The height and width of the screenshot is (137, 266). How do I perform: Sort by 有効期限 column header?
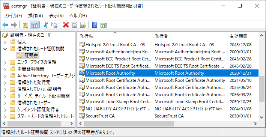click(243, 36)
